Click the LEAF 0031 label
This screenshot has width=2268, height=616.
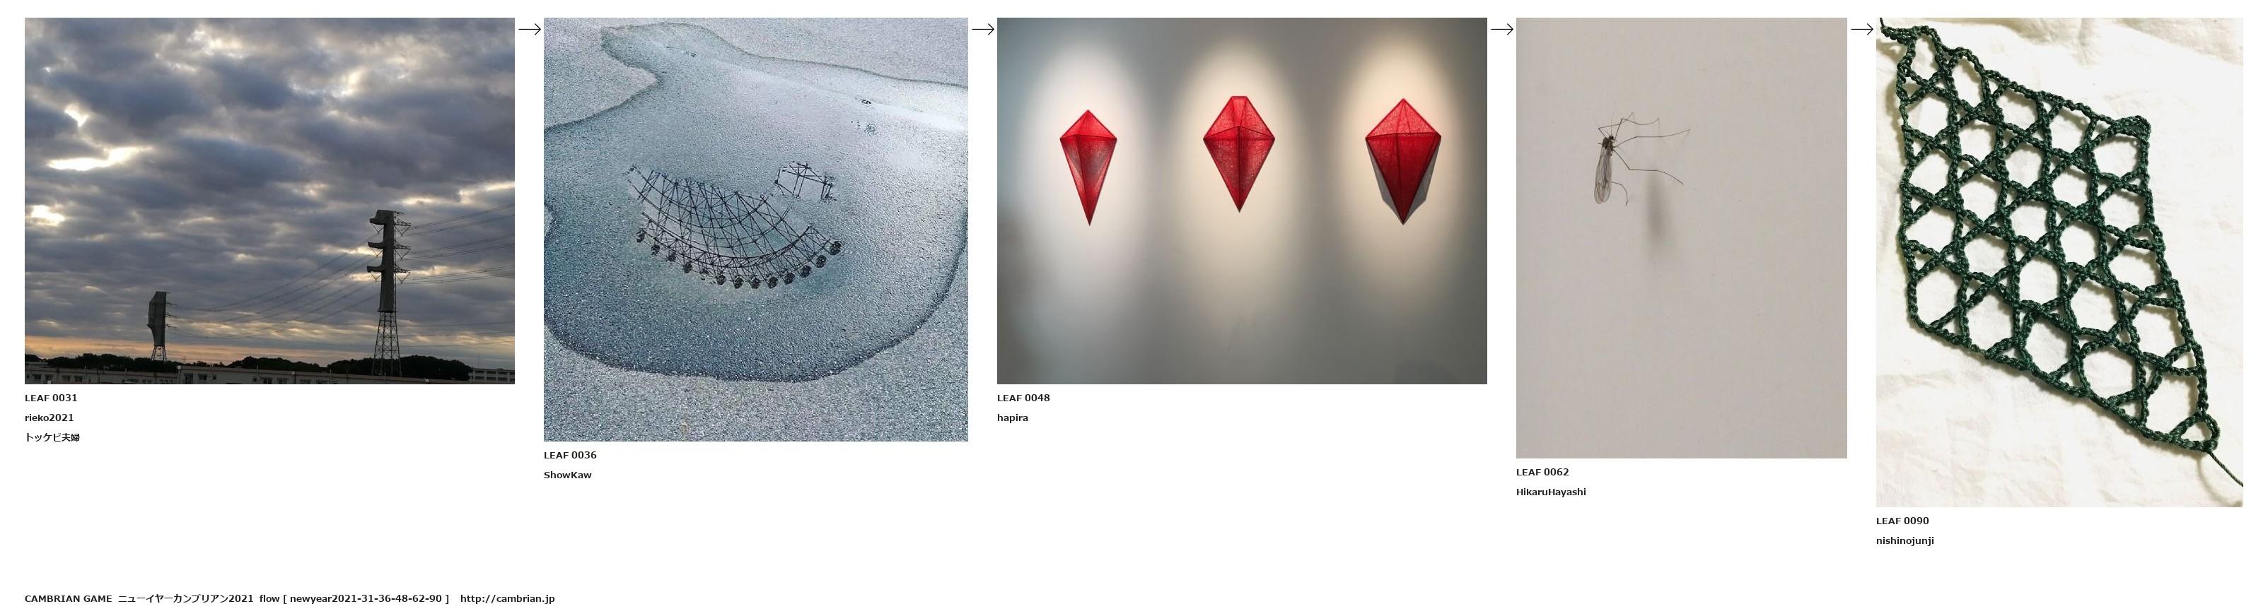(51, 398)
